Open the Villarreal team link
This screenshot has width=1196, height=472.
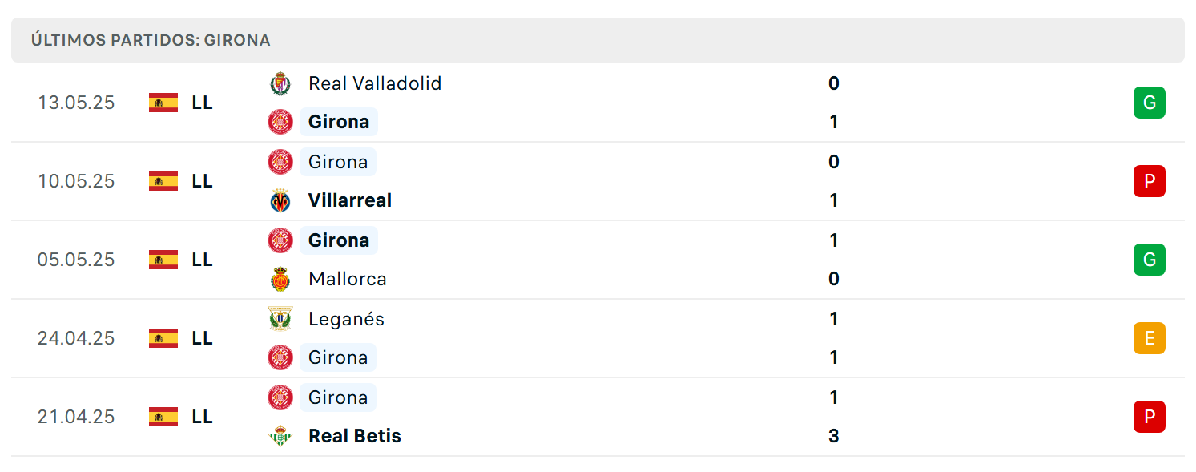350,200
